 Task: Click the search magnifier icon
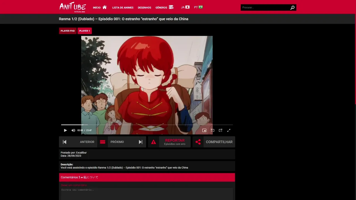(x=292, y=7)
